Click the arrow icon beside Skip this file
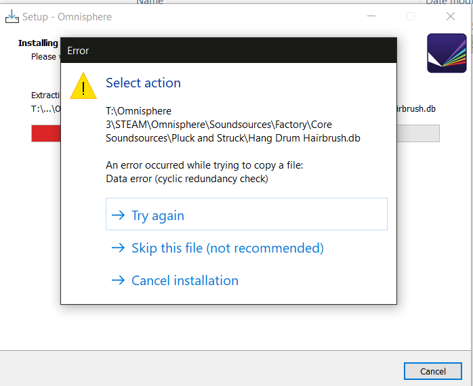Image resolution: width=473 pixels, height=386 pixels. coord(118,248)
